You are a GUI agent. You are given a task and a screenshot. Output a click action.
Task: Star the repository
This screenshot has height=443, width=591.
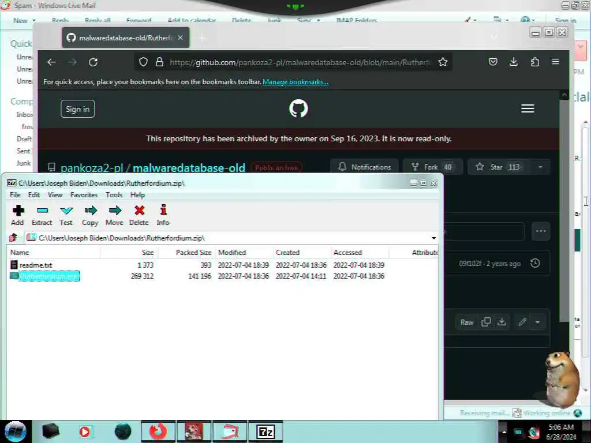point(499,167)
